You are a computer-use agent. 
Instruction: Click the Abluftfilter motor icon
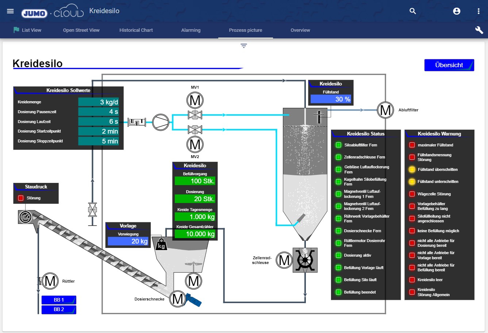386,110
